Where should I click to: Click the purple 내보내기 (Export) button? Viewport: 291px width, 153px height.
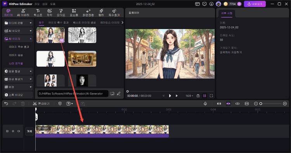(255, 4)
